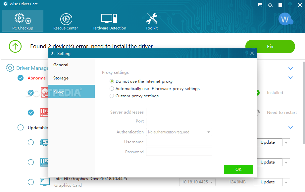Open the Authentication dropdown

coord(179,132)
